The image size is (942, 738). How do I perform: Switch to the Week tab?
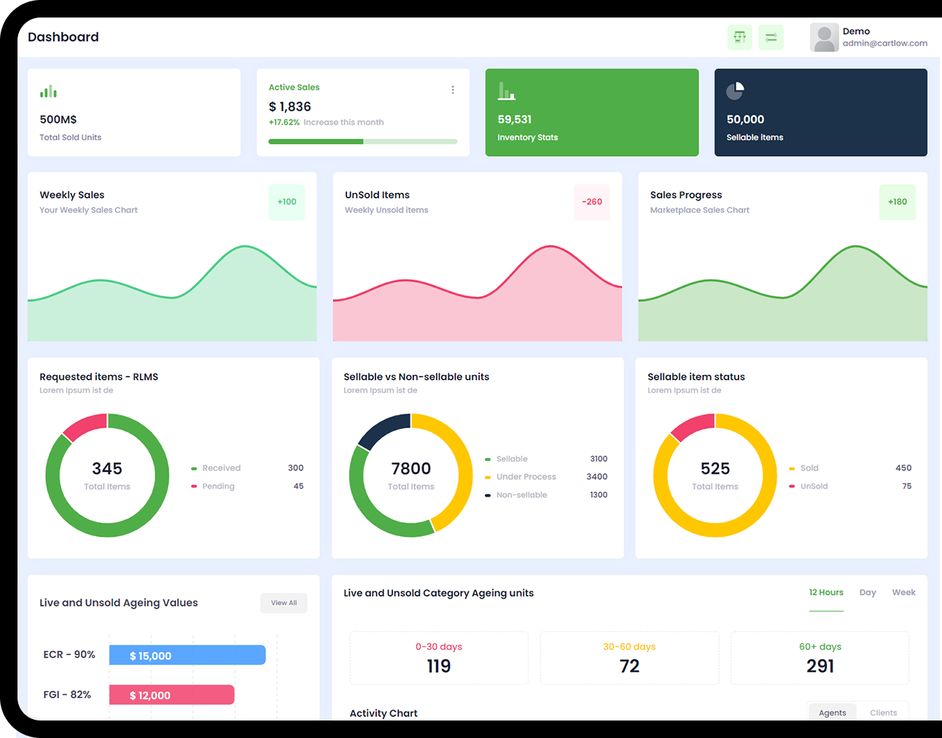click(903, 593)
